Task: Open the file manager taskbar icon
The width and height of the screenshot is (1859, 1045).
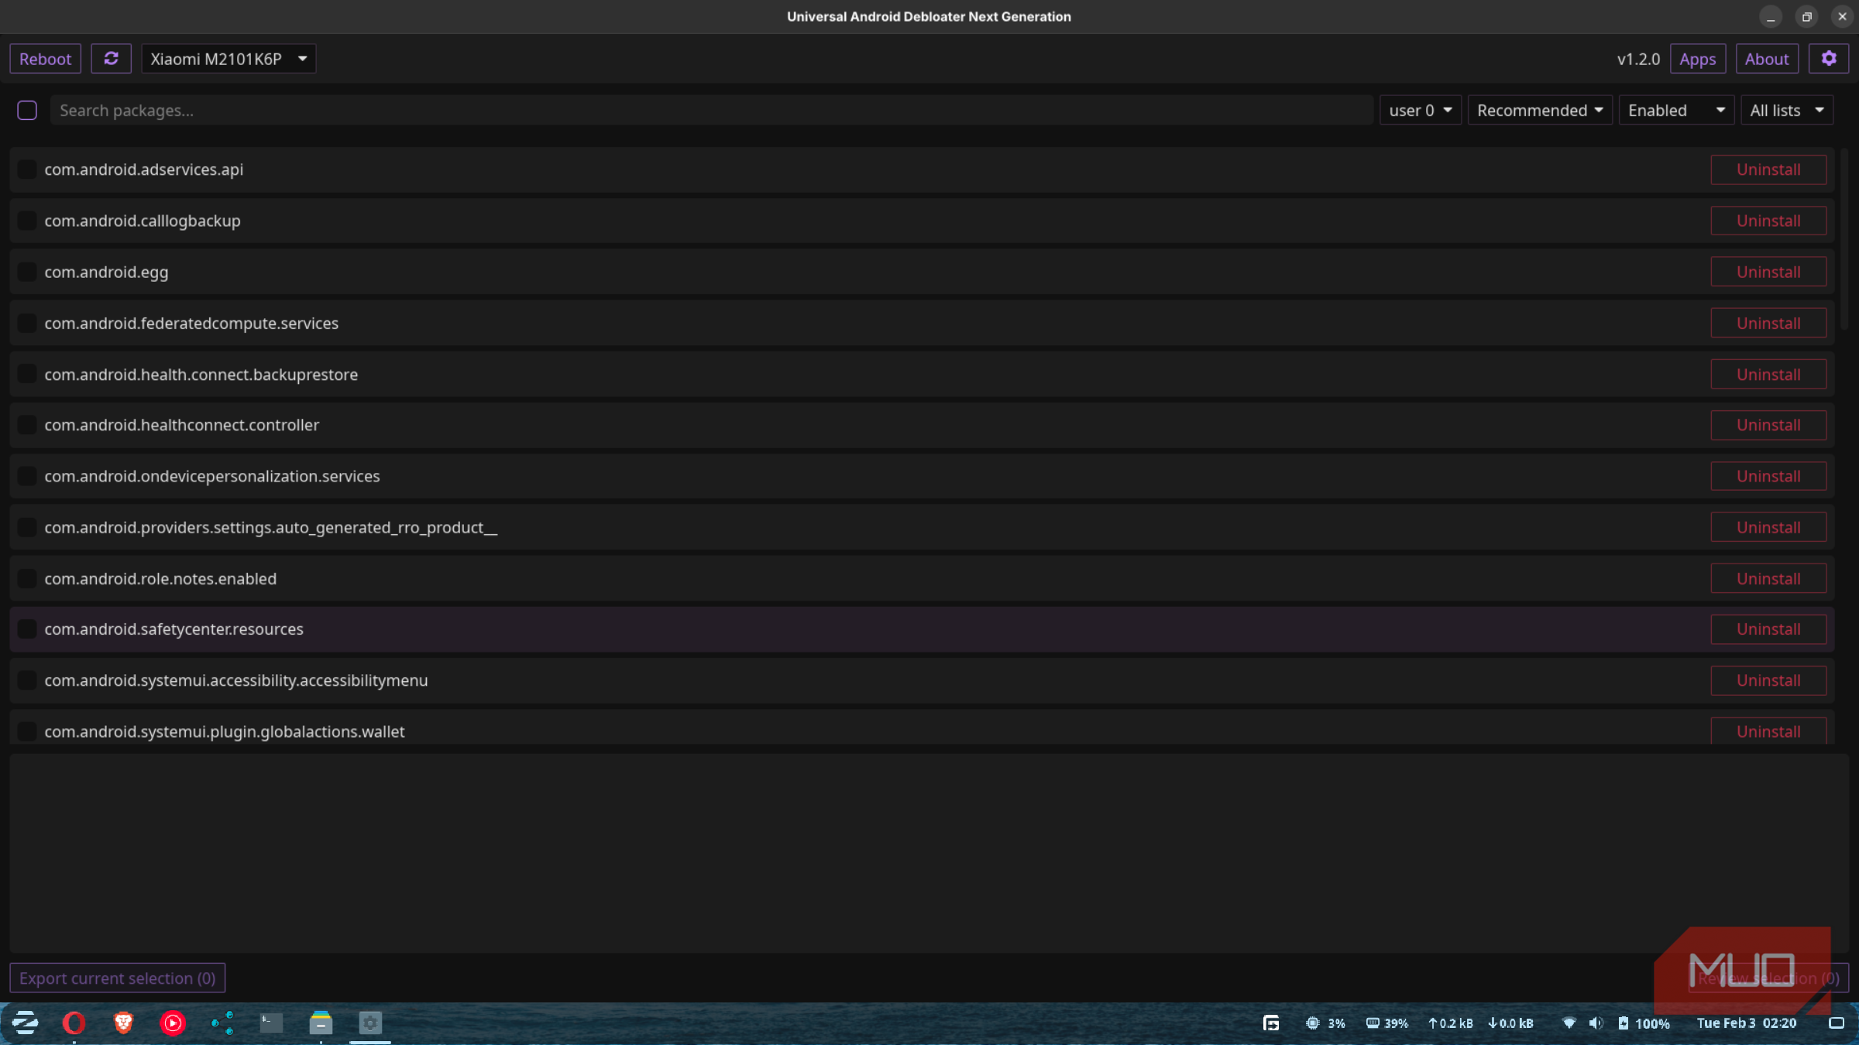Action: coord(321,1023)
